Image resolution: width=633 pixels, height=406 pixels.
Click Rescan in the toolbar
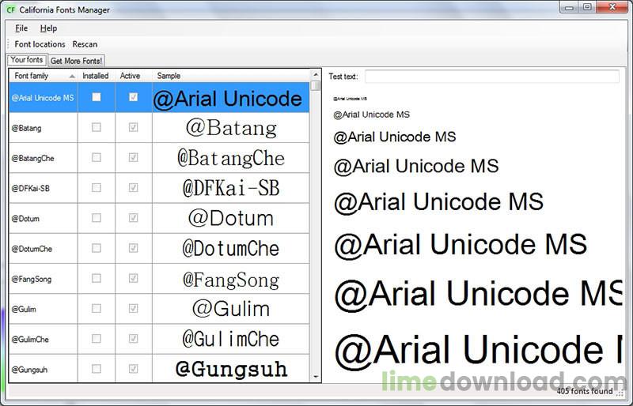click(85, 44)
